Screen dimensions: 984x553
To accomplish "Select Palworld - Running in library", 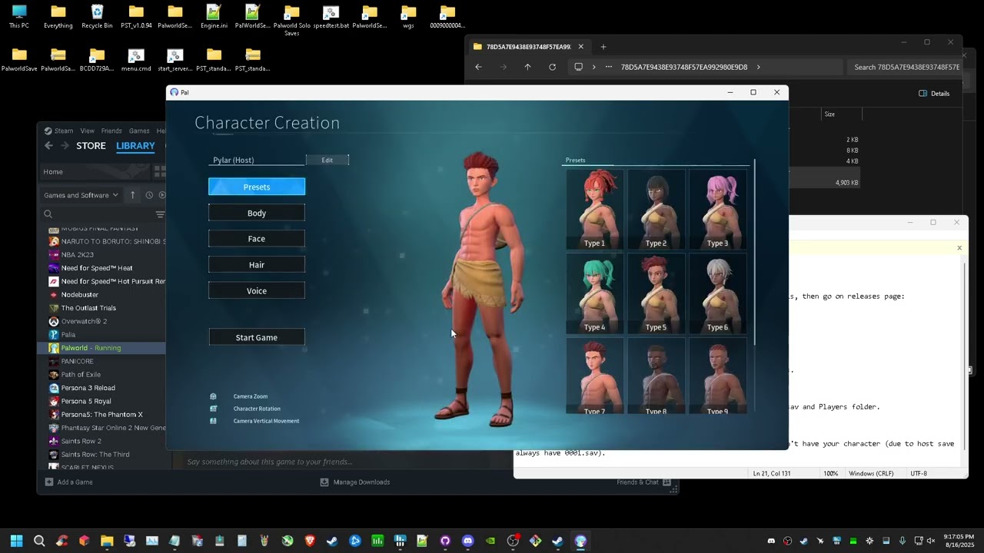I will (91, 348).
